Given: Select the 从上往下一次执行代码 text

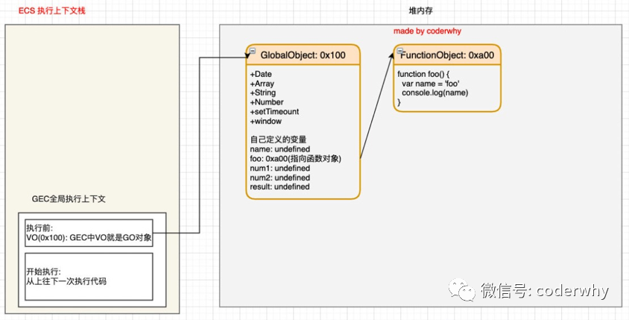Looking at the screenshot, I should coord(66,281).
